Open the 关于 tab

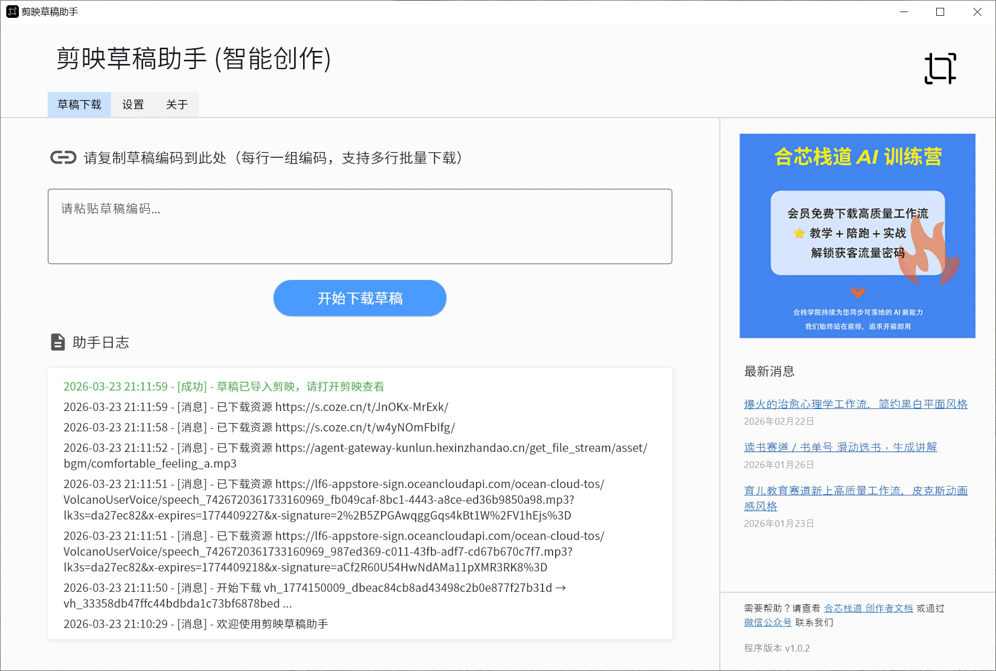pyautogui.click(x=177, y=104)
